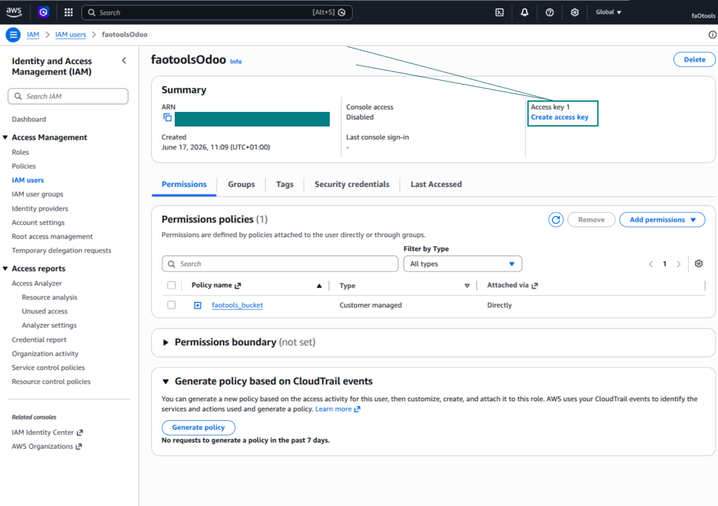The height and width of the screenshot is (506, 718).
Task: Open external link icon beside Attached via
Action: coord(534,285)
